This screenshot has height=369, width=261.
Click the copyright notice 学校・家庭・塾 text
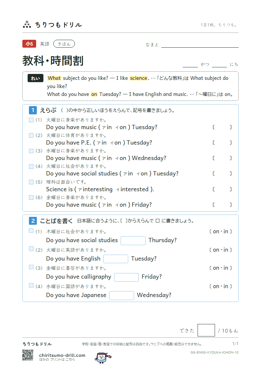tap(142, 344)
